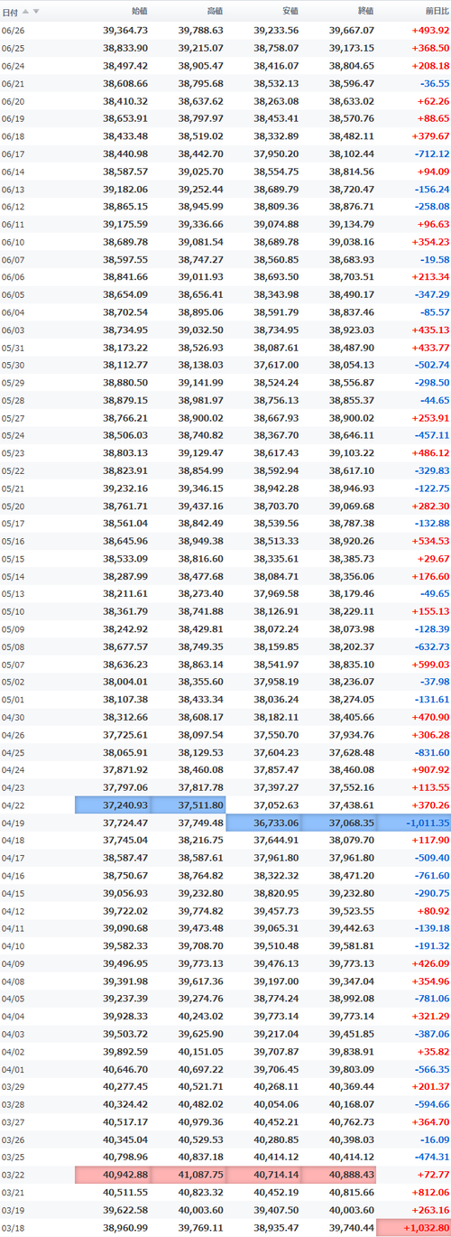
Task: Select the blue highlighted 04/19 low 36,733.06
Action: (x=262, y=823)
